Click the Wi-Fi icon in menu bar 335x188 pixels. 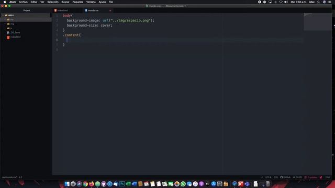pos(281,2)
